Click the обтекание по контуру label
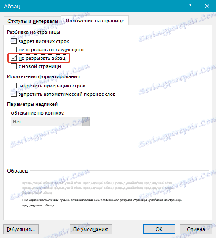 pos(38,113)
